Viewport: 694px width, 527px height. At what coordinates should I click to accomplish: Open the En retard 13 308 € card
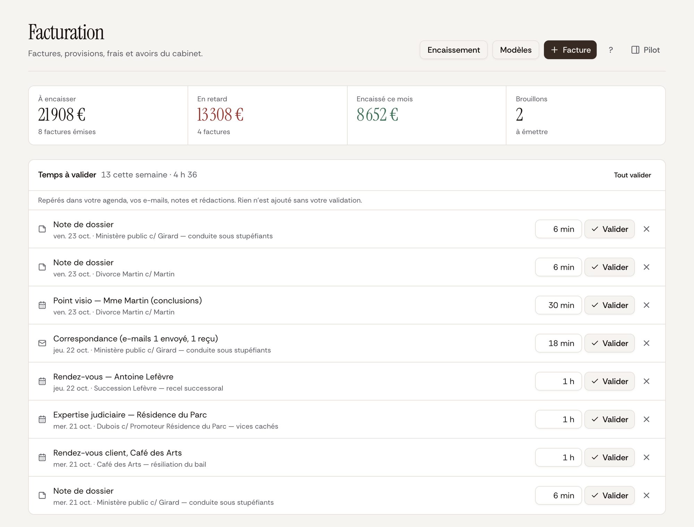(268, 115)
